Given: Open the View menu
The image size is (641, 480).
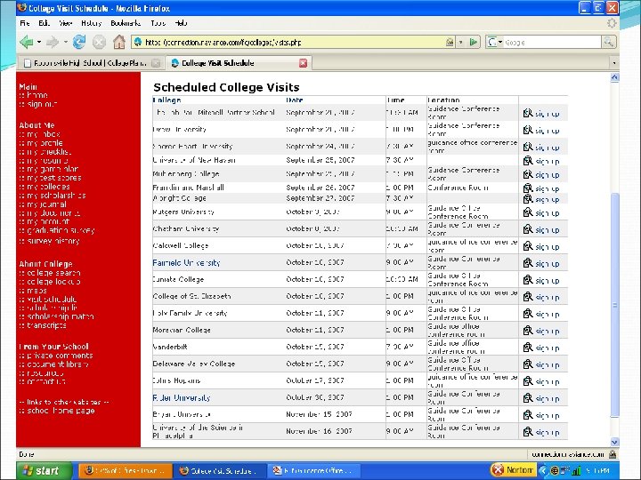Looking at the screenshot, I should point(65,23).
